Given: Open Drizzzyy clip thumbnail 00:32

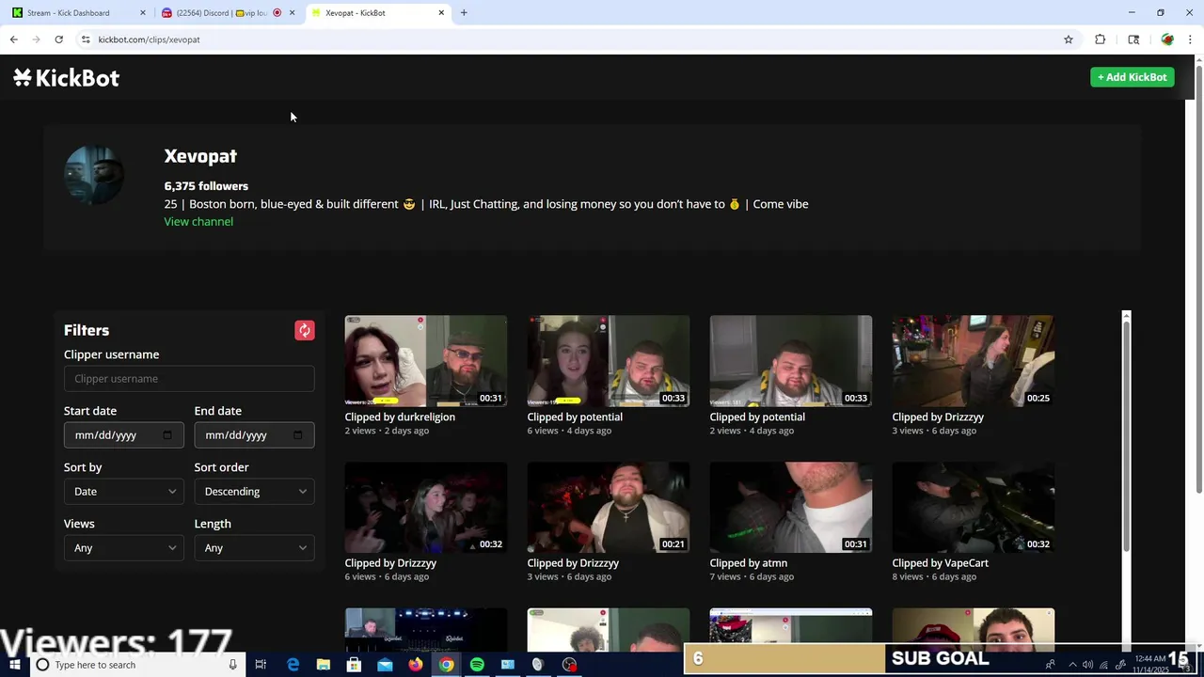Looking at the screenshot, I should click(x=426, y=507).
